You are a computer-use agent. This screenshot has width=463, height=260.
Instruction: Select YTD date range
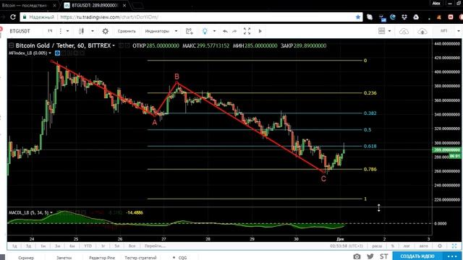pos(88,246)
